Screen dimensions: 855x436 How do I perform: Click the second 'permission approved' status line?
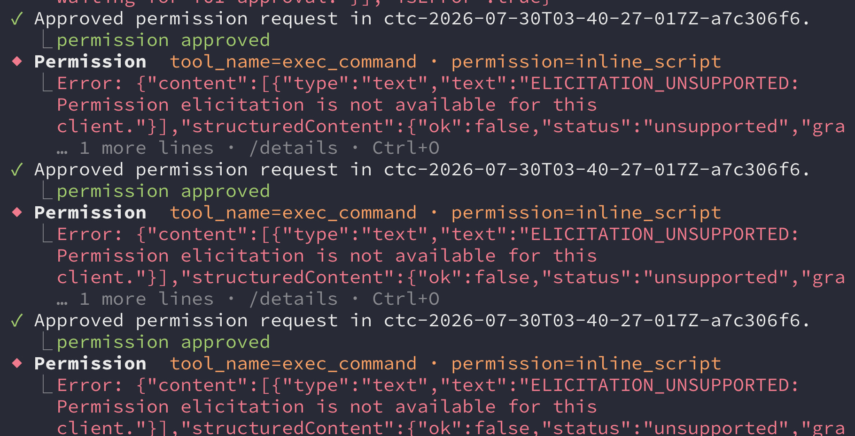(x=163, y=192)
